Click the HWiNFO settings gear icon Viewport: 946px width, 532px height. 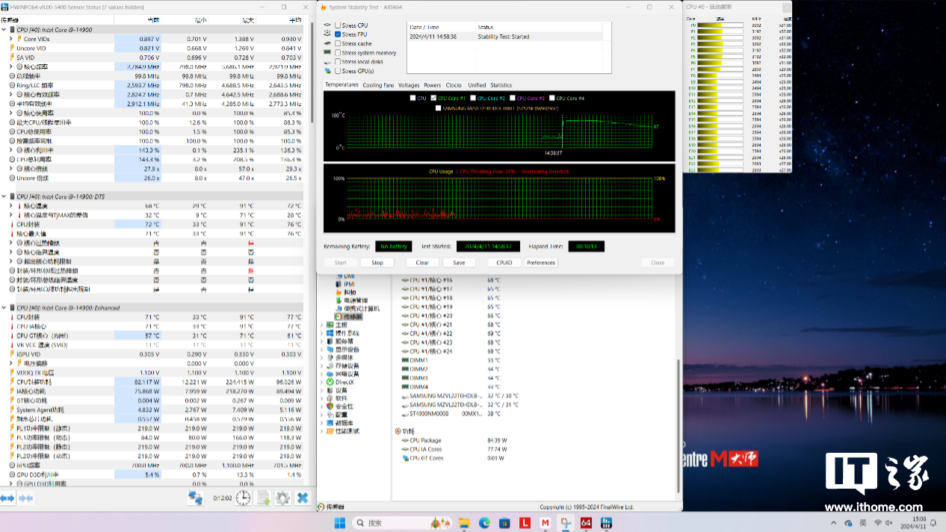coord(282,498)
